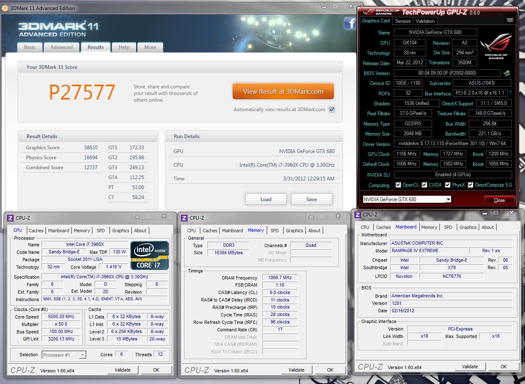Open Mainboard tab in left CPU-Z window
The image size is (525, 384).
pyautogui.click(x=59, y=231)
